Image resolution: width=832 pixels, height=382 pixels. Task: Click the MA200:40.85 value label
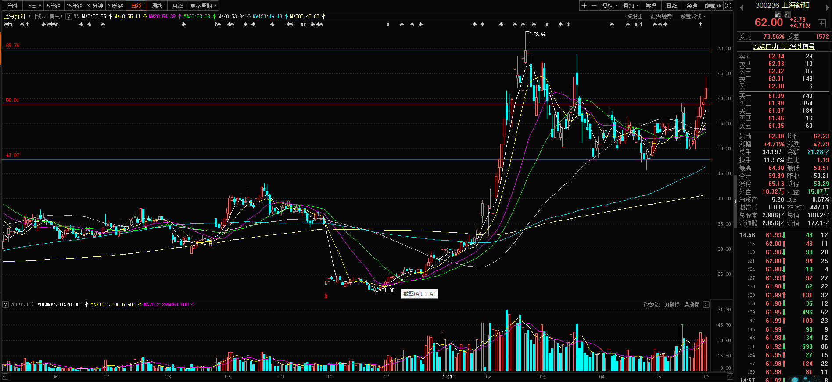(305, 16)
